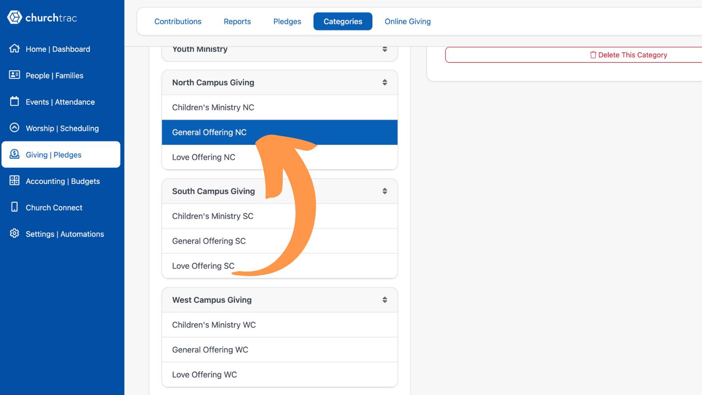The image size is (702, 395).
Task: Open Home | Dashboard in the sidebar
Action: click(x=61, y=49)
